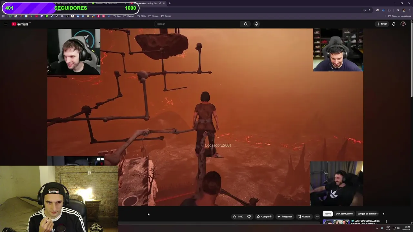Open Chrome three-dot menu
The image size is (413, 232).
(x=409, y=10)
